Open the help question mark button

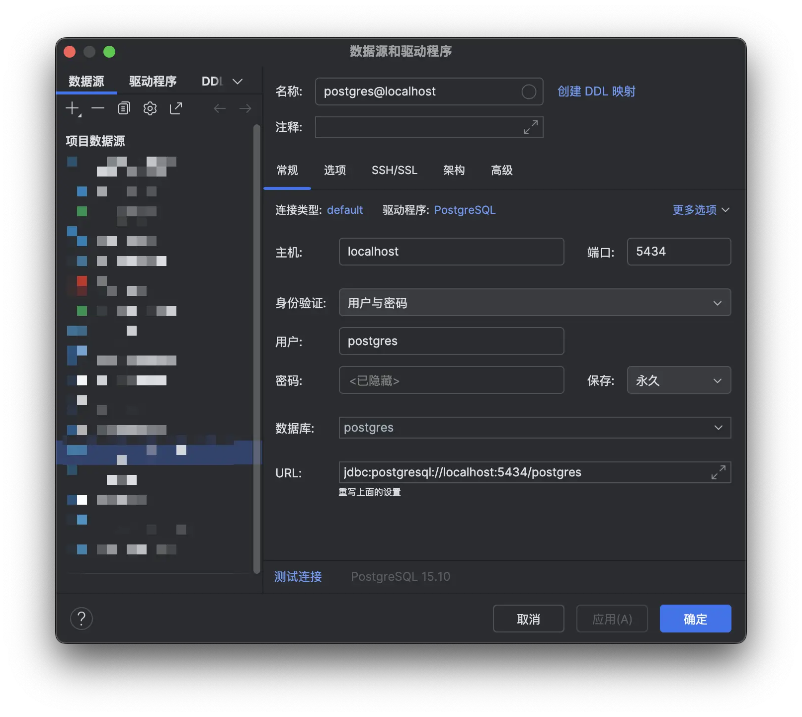pos(81,619)
